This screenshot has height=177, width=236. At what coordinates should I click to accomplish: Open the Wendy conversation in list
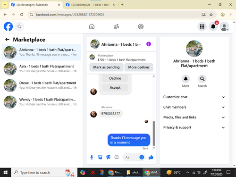tap(42, 102)
